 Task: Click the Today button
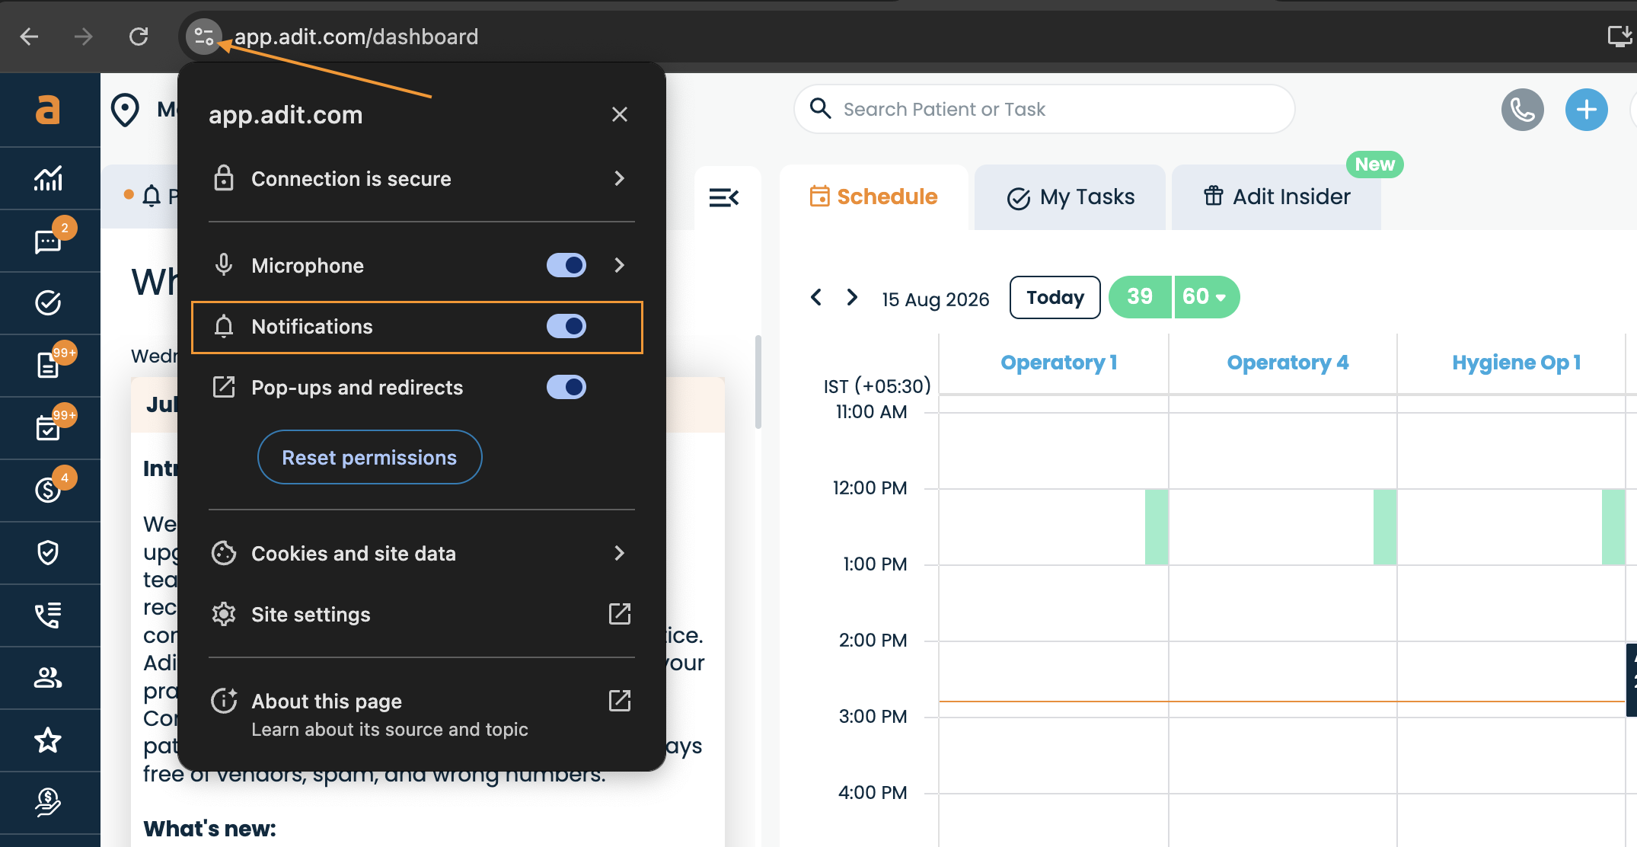click(x=1055, y=297)
